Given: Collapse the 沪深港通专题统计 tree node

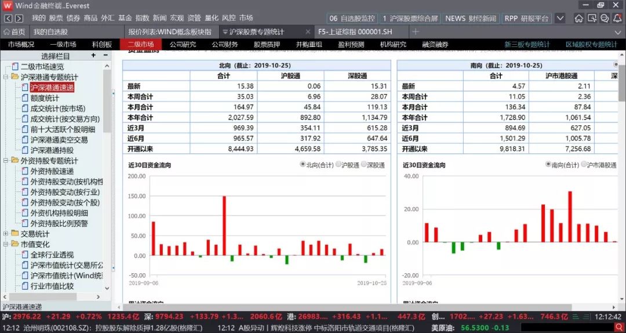Looking at the screenshot, I should click(x=6, y=77).
